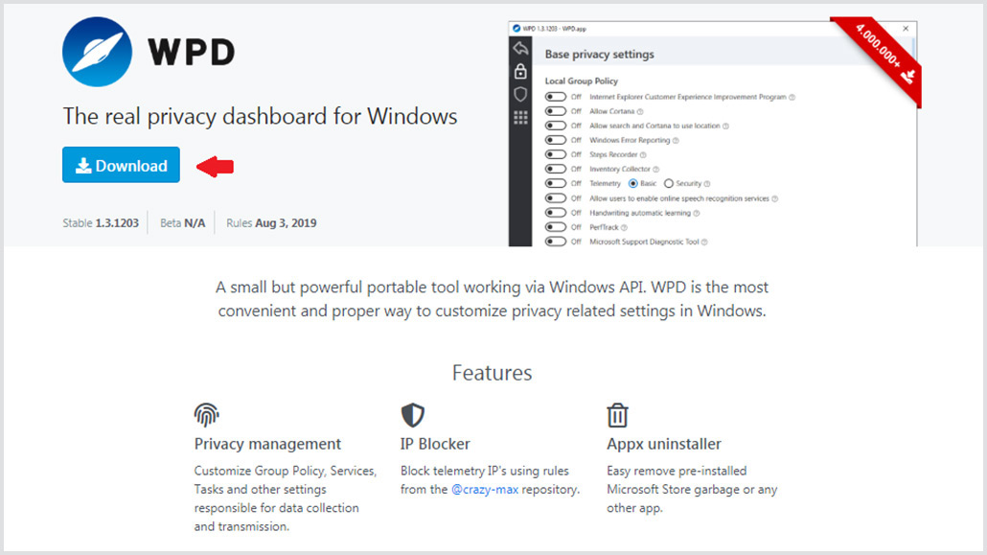The image size is (987, 555).
Task: Toggle Internet Explorer Customer Experience Improvement Program
Action: [555, 97]
